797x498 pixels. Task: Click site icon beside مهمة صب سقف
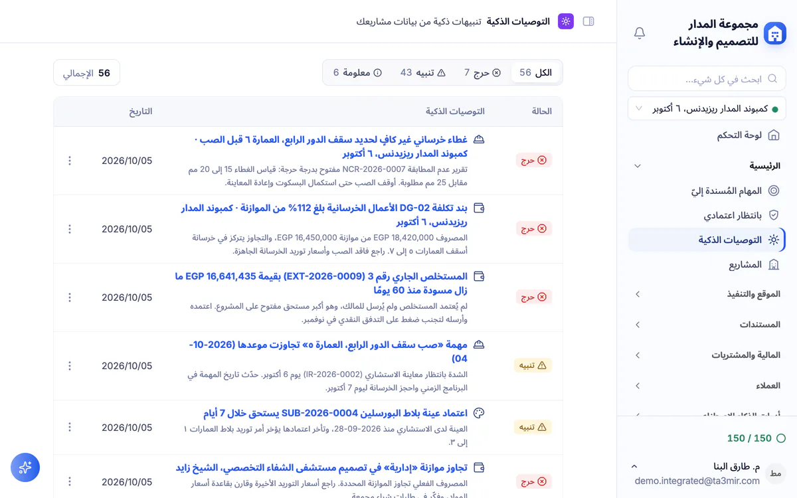click(479, 345)
